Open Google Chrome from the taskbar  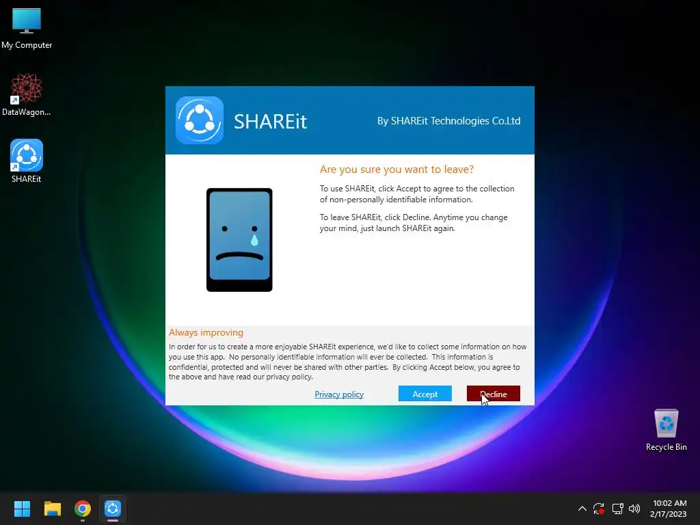pyautogui.click(x=83, y=509)
